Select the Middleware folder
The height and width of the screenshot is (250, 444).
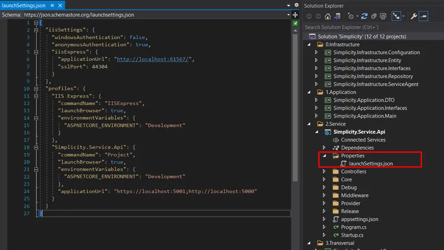355,195
